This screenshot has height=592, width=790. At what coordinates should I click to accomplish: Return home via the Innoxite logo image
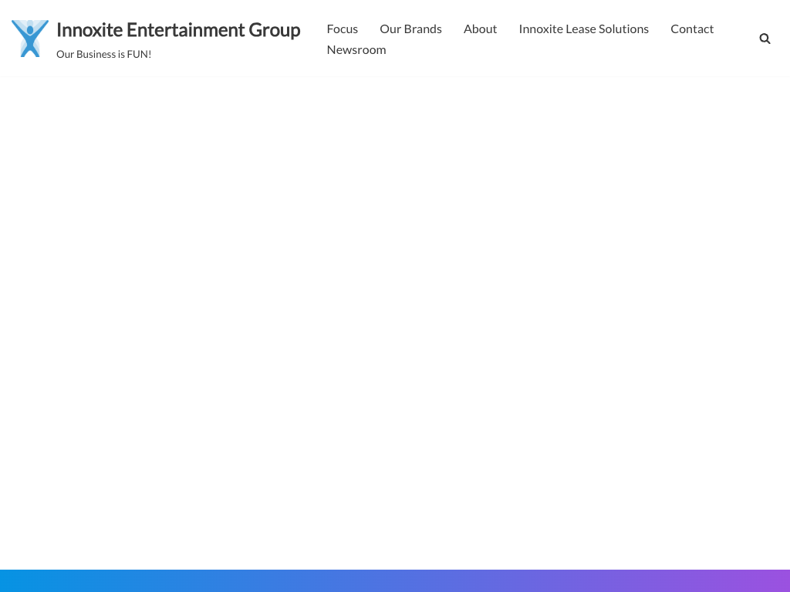click(30, 39)
